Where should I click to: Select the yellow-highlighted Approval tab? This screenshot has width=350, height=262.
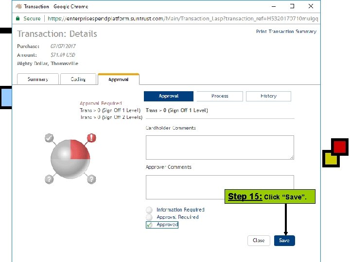click(119, 79)
